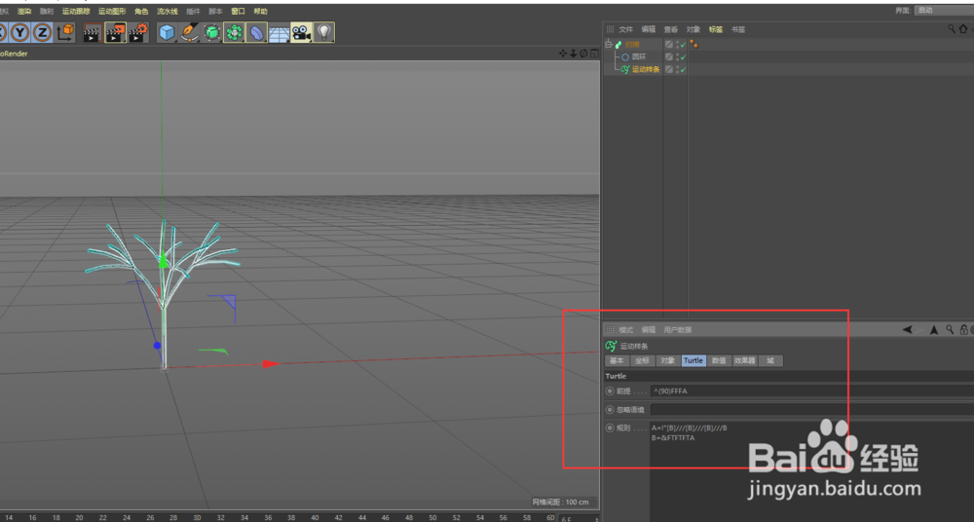Click the 前提 premise input field
974x522 pixels.
click(811, 391)
